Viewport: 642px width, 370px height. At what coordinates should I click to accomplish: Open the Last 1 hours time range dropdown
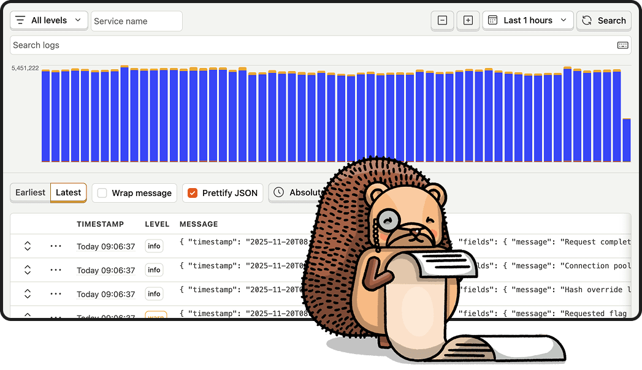tap(533, 20)
